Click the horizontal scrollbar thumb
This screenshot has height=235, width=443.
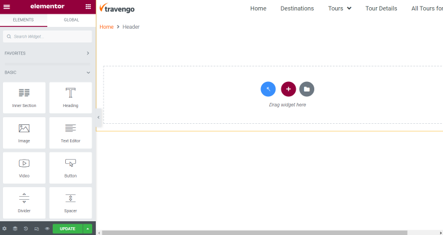pos(254,233)
